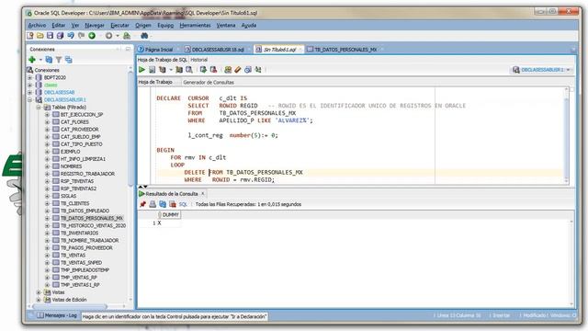This screenshot has width=588, height=331.
Task: Collapse the DBCLASESSABUSR1 connection node
Action: 30,99
